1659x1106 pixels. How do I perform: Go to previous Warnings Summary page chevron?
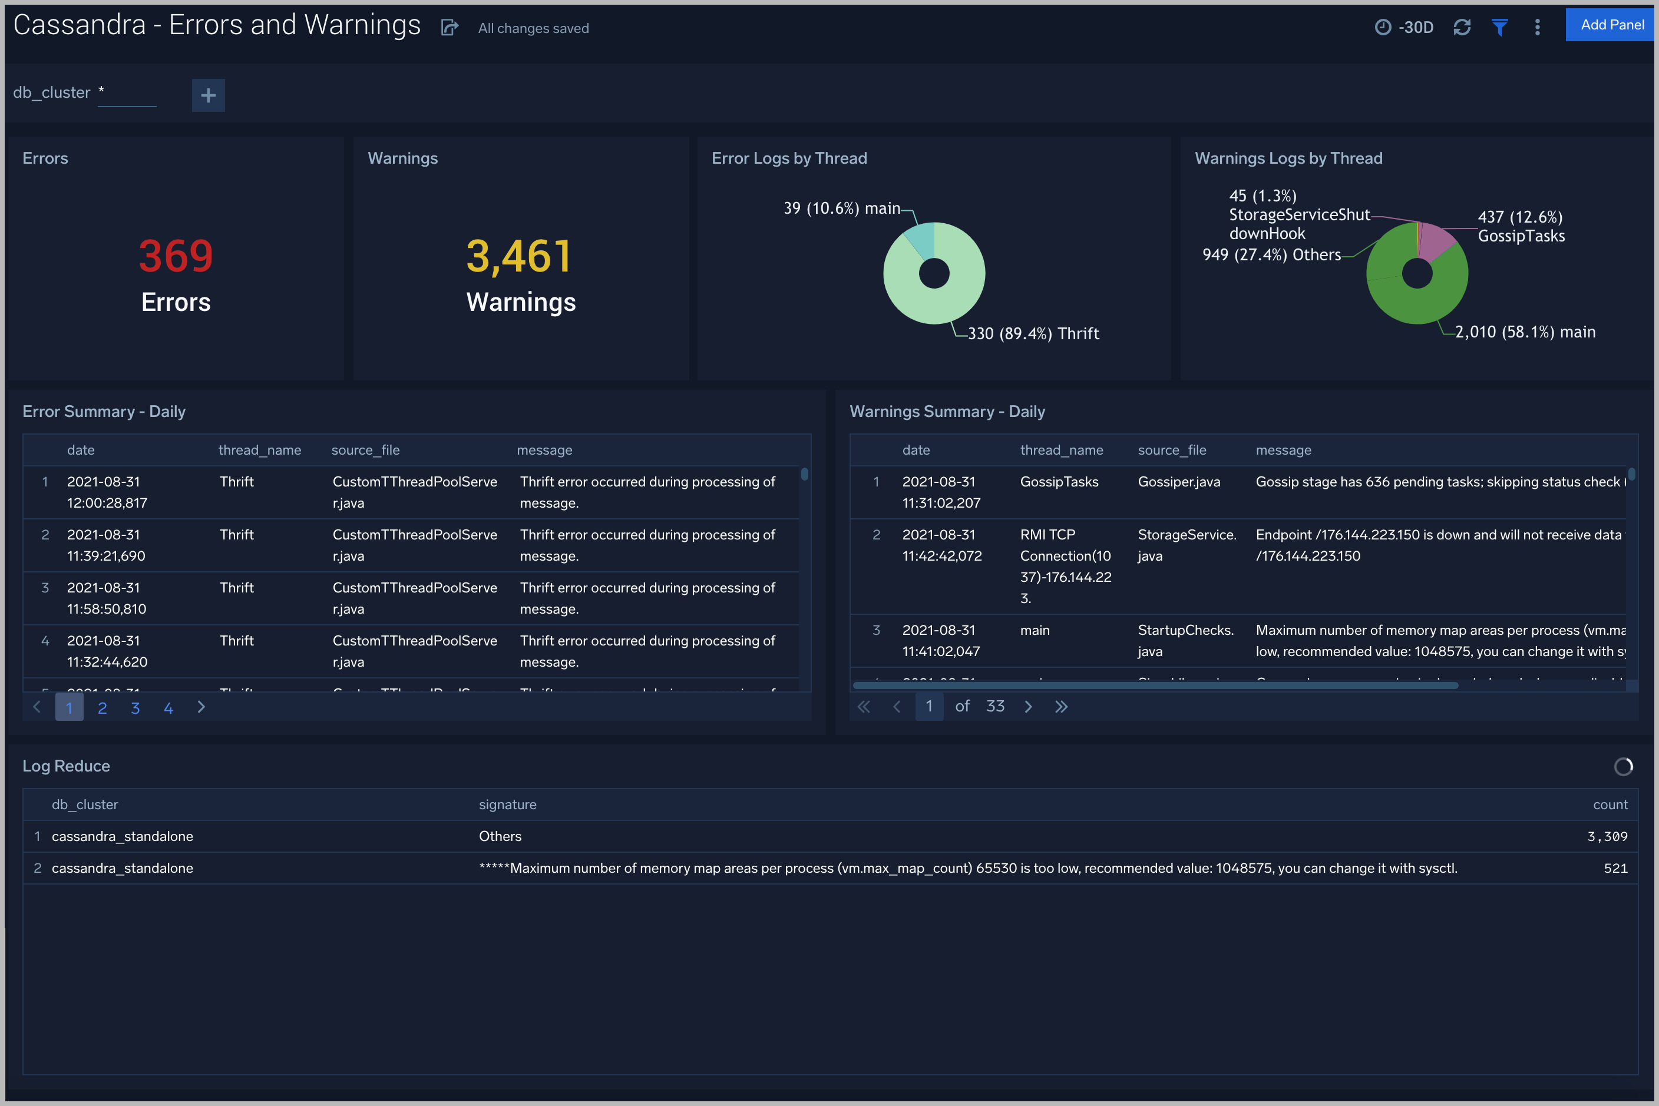897,706
